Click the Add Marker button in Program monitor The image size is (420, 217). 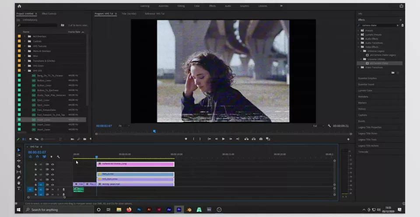tap(186, 139)
